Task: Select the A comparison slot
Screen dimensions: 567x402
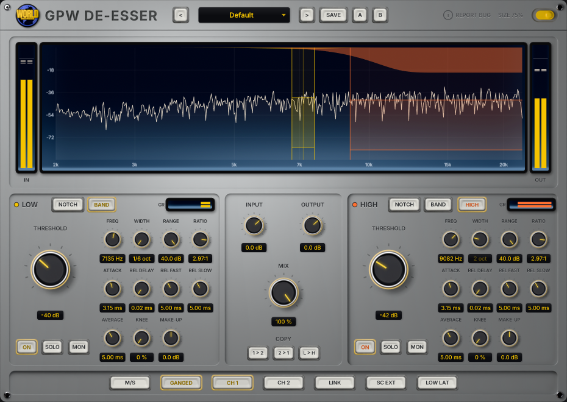Action: click(360, 15)
